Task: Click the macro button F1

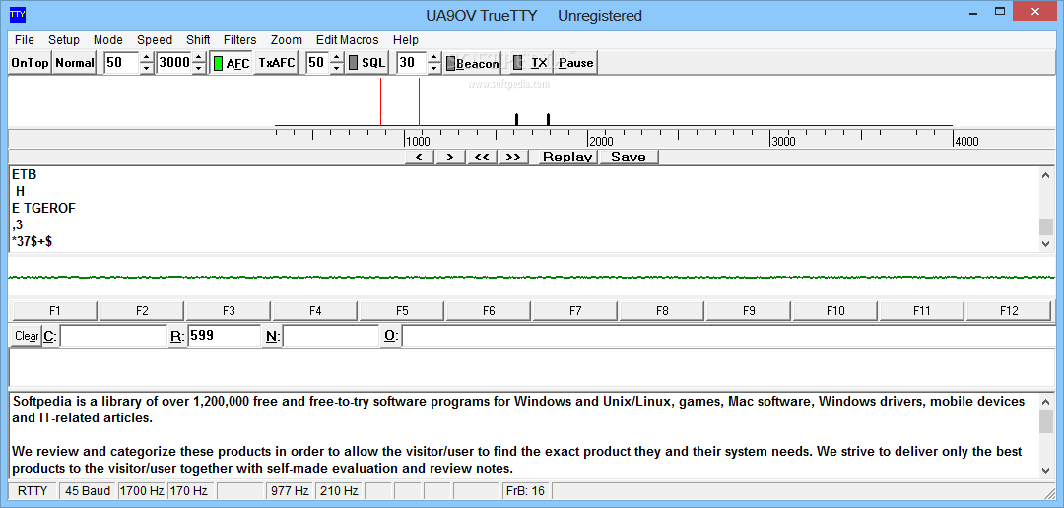Action: tap(55, 311)
